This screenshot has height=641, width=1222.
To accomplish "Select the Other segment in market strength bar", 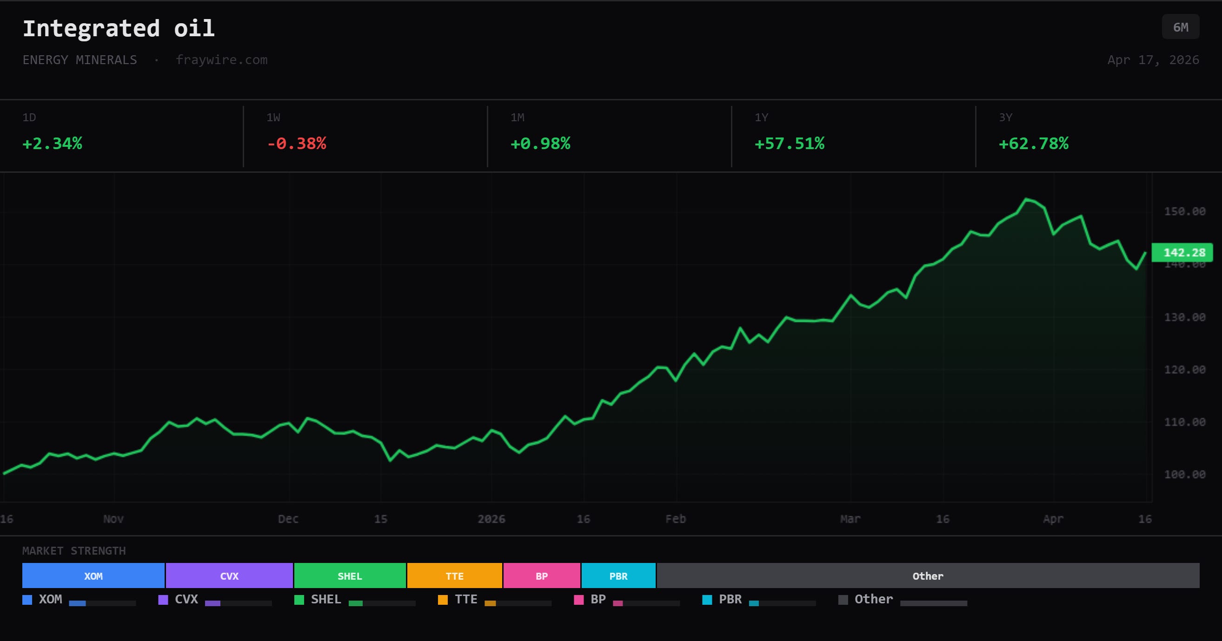I will pos(928,576).
